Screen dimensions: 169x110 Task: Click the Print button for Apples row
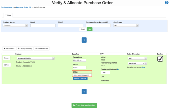click(7, 65)
